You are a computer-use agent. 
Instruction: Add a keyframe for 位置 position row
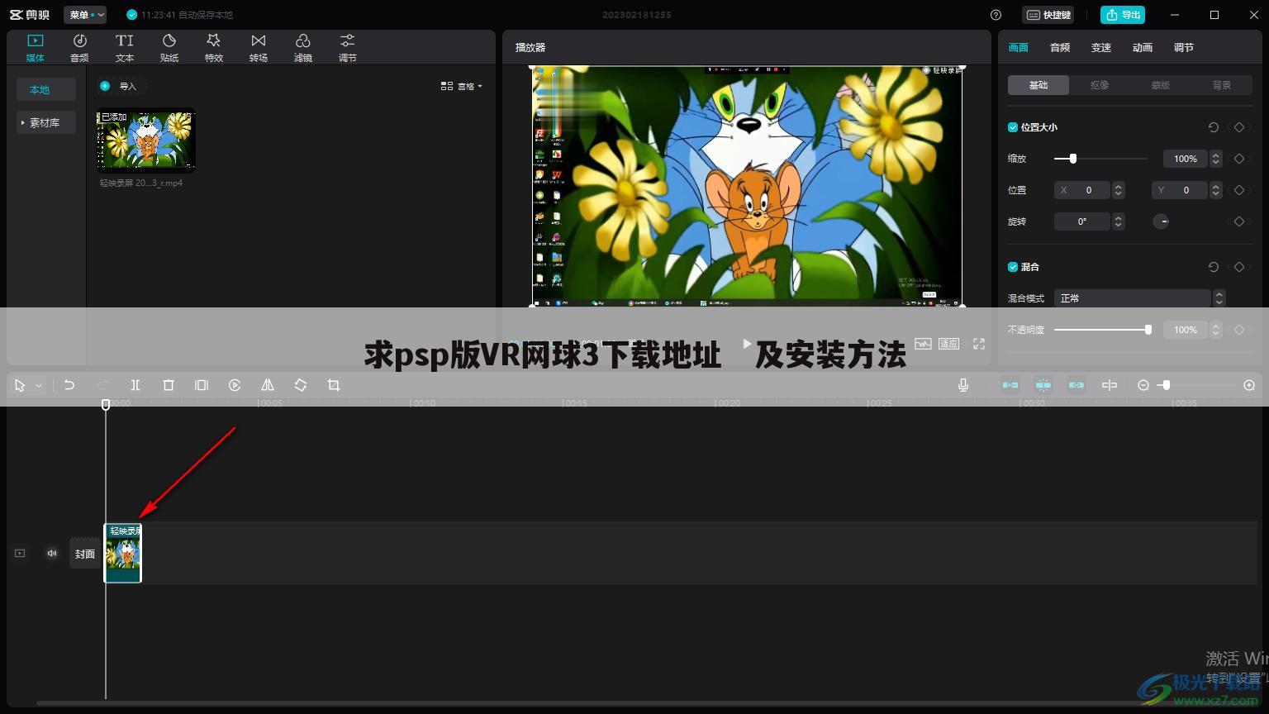(1239, 190)
